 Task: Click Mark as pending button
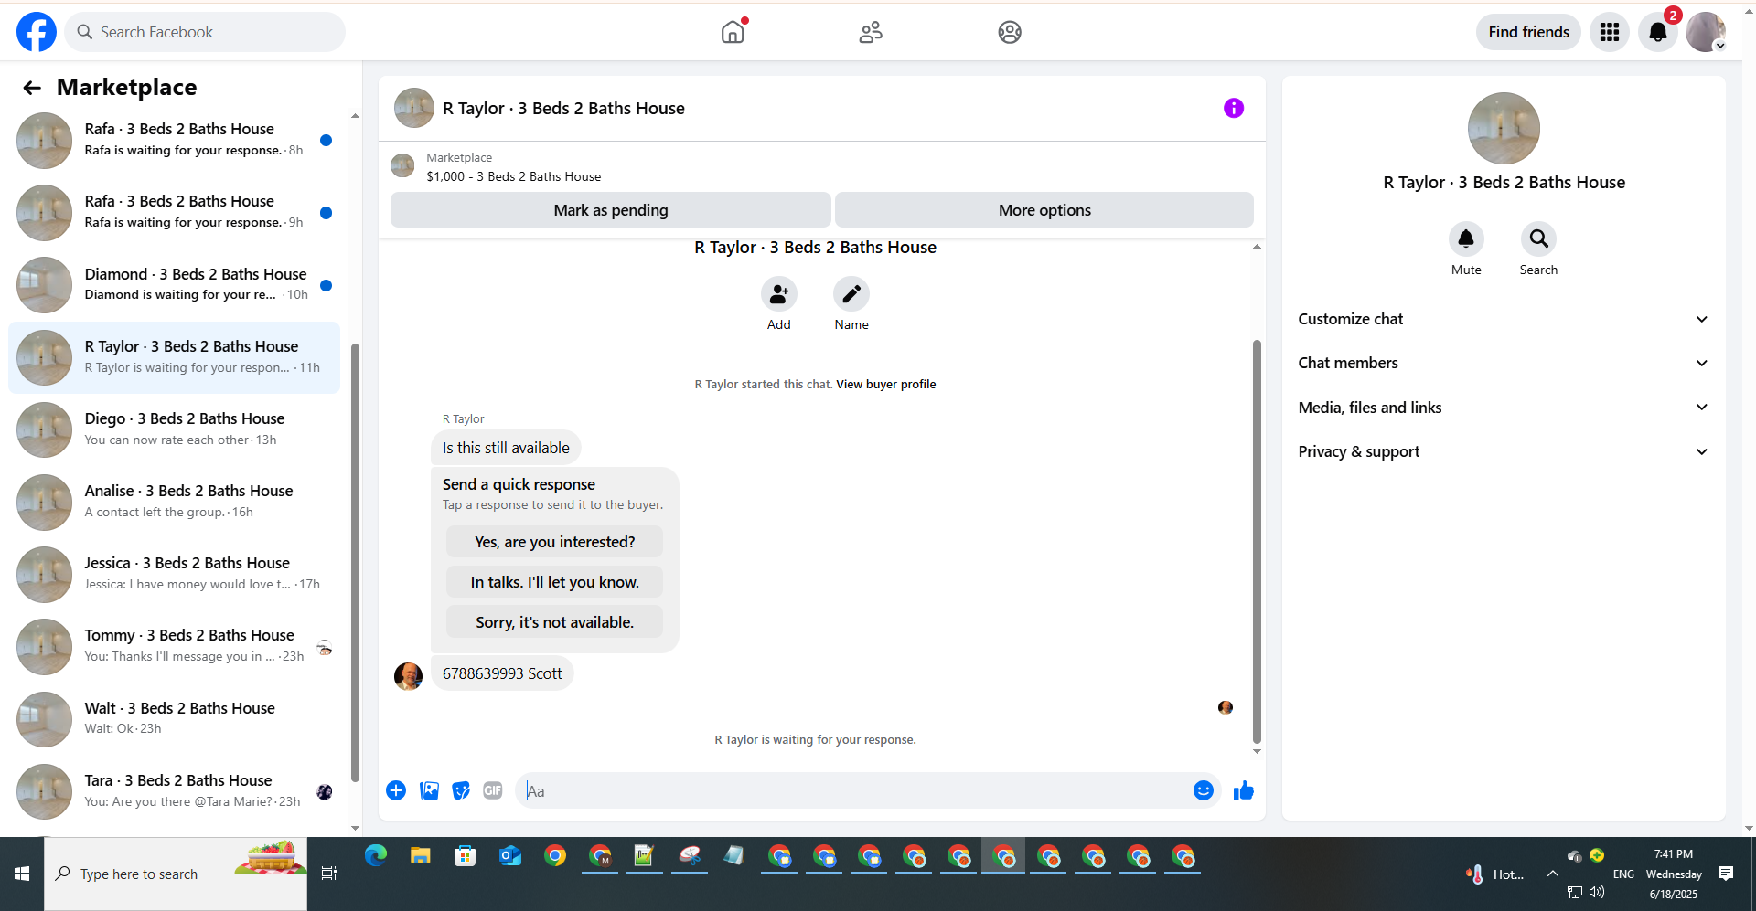pyautogui.click(x=611, y=210)
